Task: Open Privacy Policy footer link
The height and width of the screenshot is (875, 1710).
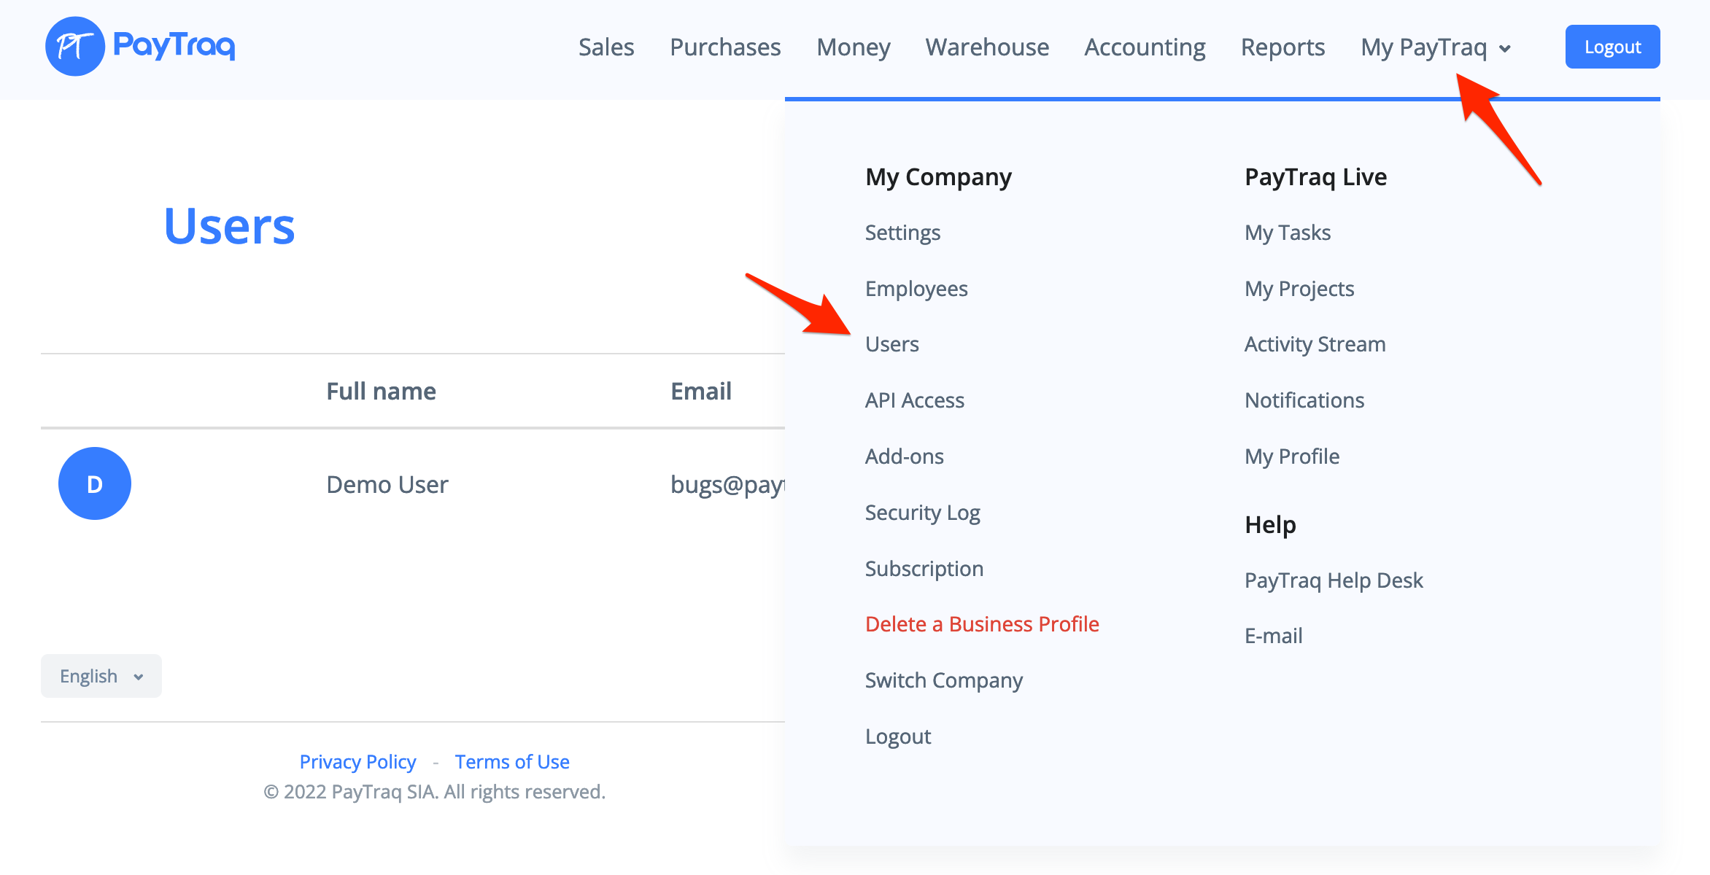Action: pyautogui.click(x=357, y=762)
